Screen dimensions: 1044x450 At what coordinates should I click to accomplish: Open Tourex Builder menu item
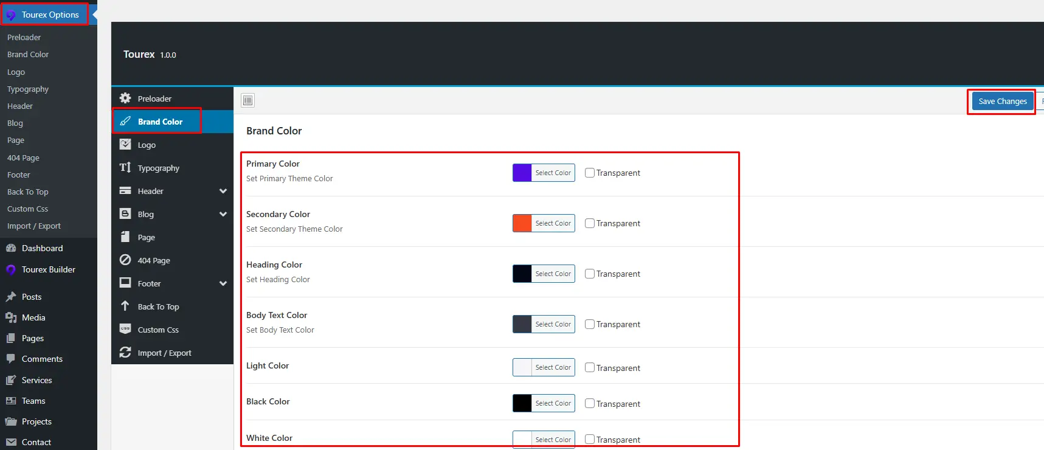click(x=49, y=269)
